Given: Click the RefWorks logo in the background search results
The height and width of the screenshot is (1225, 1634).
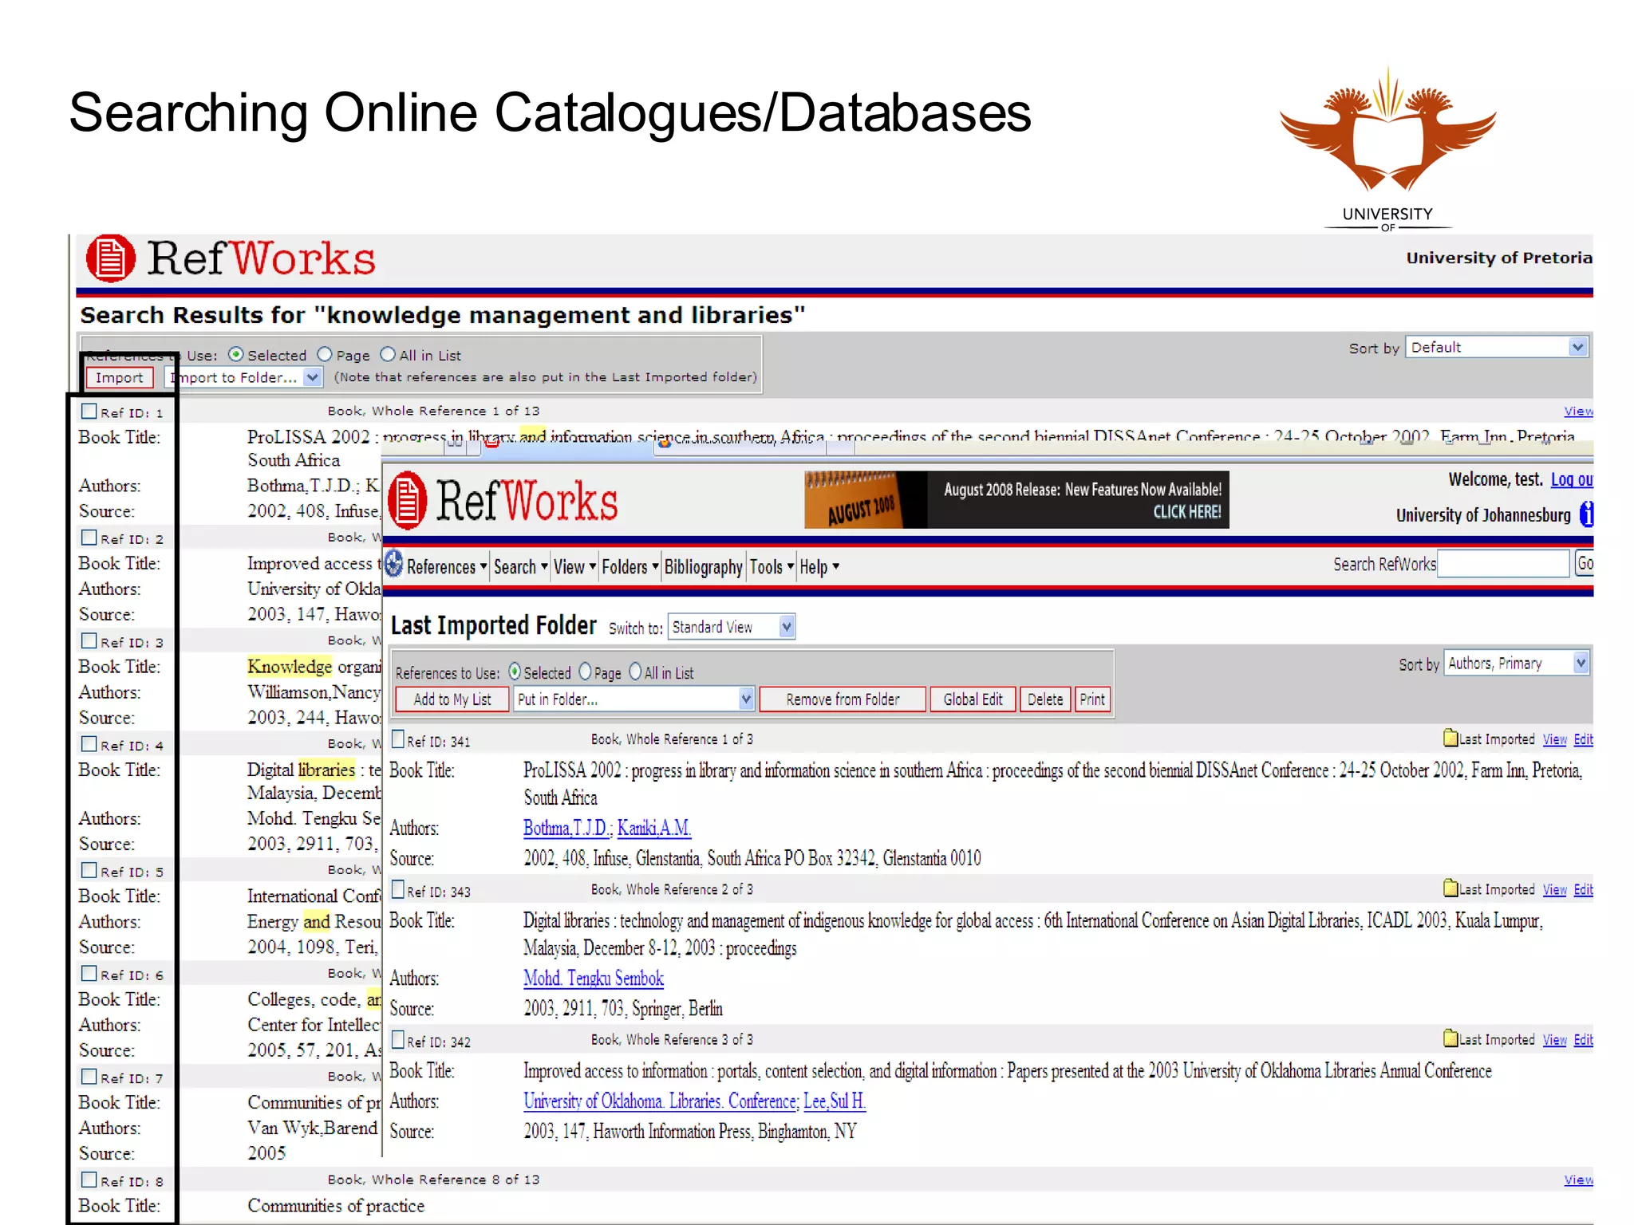Looking at the screenshot, I should click(231, 258).
